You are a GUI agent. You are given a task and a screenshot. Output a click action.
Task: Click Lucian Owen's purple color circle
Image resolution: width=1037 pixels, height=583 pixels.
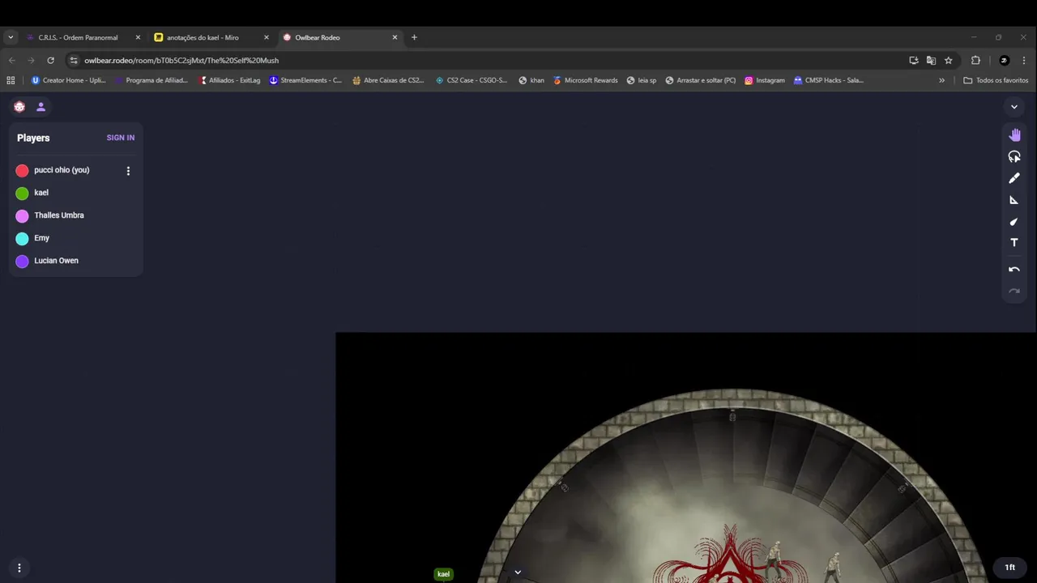22,261
